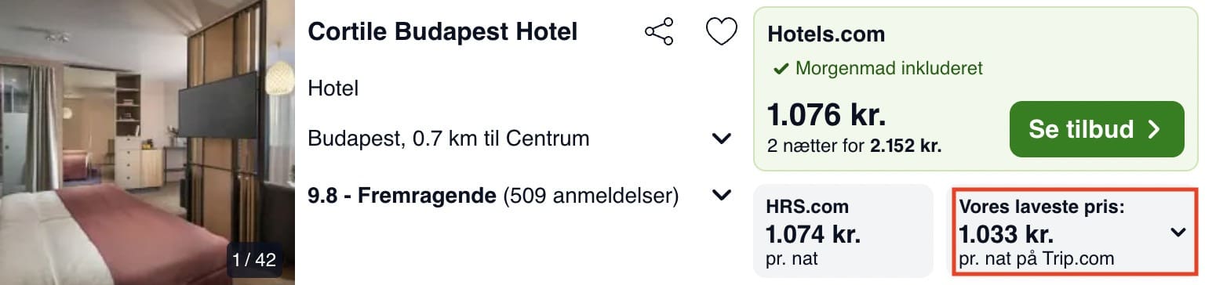The image size is (1205, 285).
Task: Share the Cortile Budapest Hotel listing
Action: [658, 32]
